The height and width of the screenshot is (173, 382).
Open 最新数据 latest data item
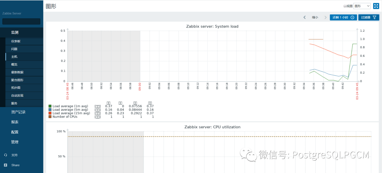coord(24,72)
